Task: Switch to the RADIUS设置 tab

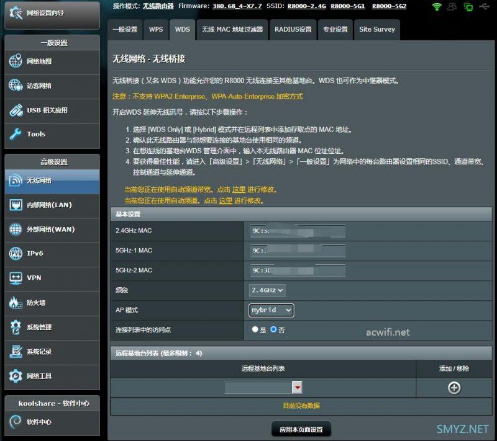Action: [x=293, y=29]
